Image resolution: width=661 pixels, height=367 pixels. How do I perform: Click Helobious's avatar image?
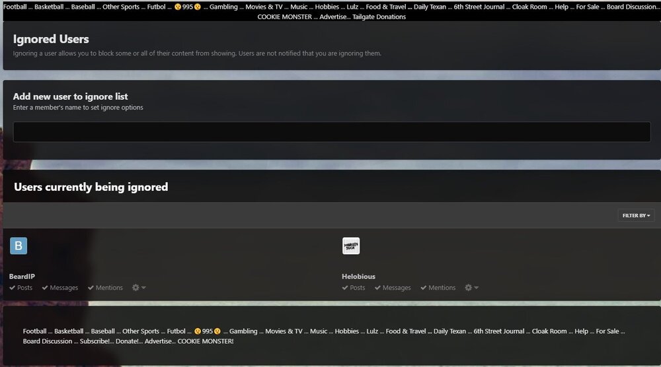(351, 246)
